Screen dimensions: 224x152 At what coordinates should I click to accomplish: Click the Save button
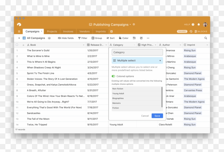coord(157,116)
